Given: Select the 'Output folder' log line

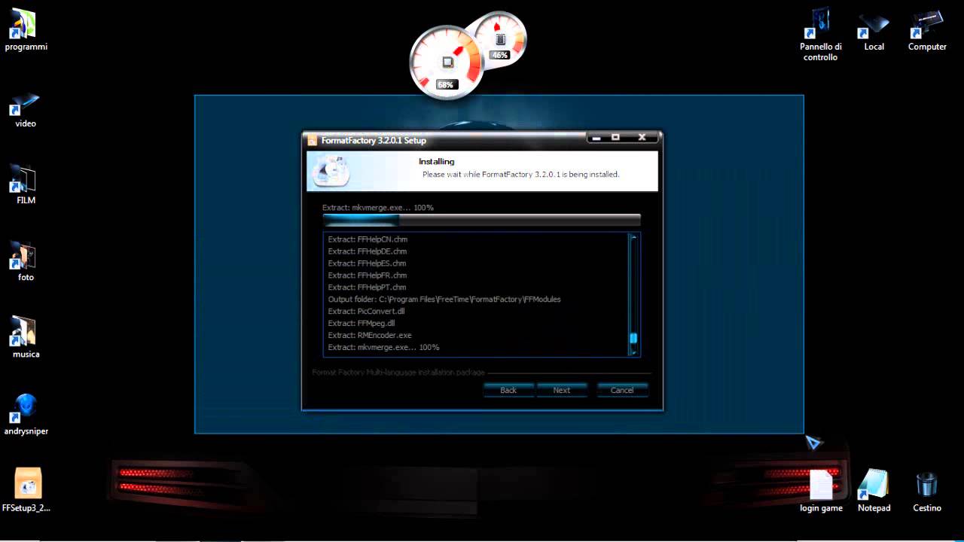Looking at the screenshot, I should [x=444, y=300].
